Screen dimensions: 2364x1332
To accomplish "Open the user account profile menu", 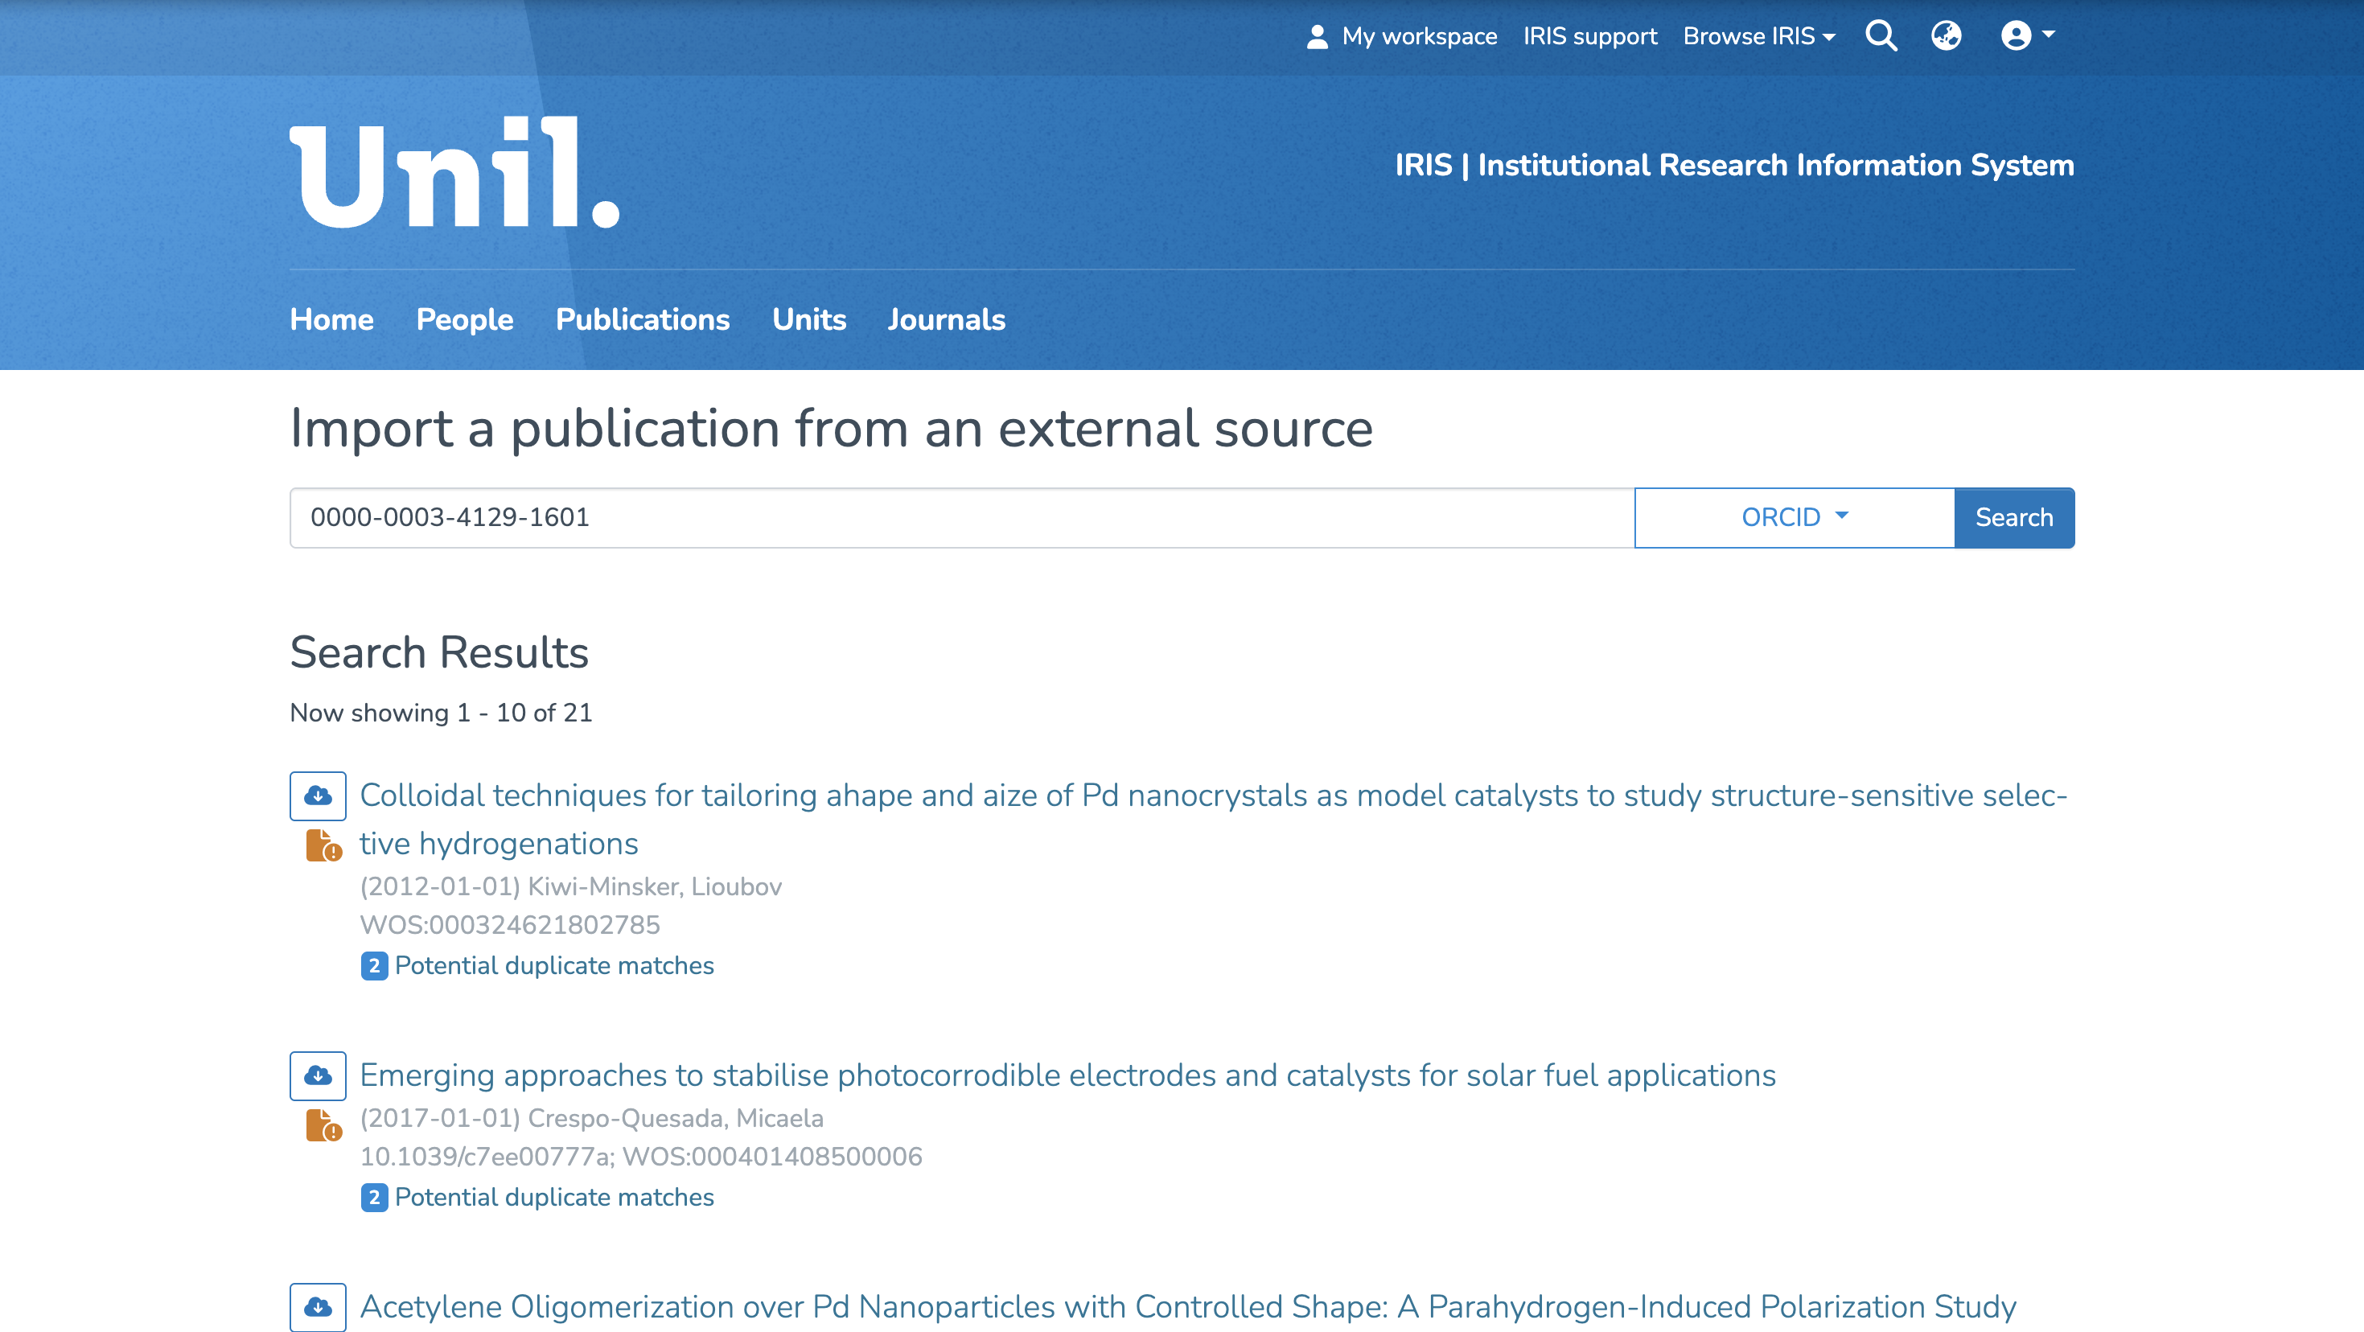I will [x=2026, y=36].
